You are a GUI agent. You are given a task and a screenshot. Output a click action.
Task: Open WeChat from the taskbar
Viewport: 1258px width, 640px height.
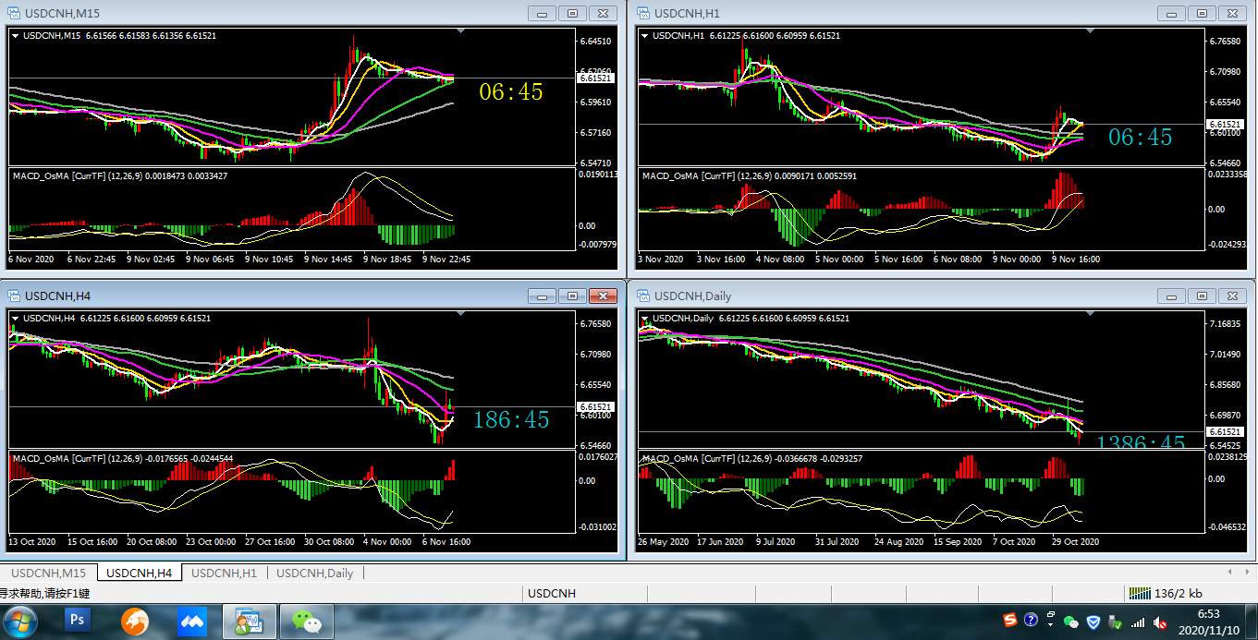pos(307,622)
